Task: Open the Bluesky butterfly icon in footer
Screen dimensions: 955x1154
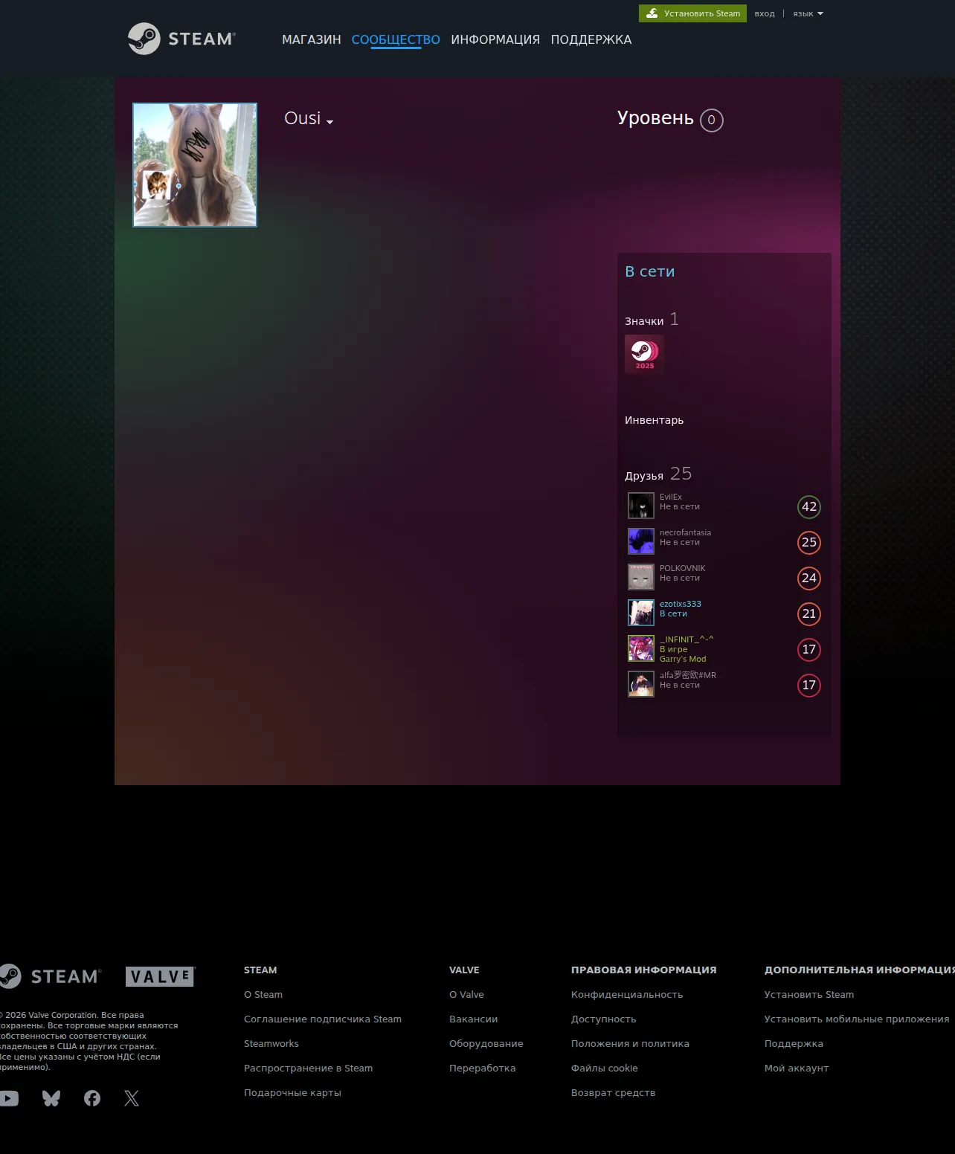Action: pyautogui.click(x=51, y=1098)
